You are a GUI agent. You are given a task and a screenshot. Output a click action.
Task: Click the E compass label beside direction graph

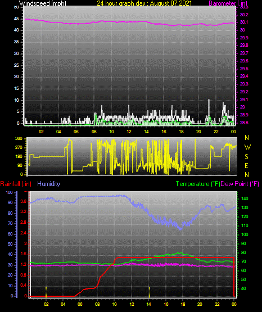pyautogui.click(x=246, y=165)
